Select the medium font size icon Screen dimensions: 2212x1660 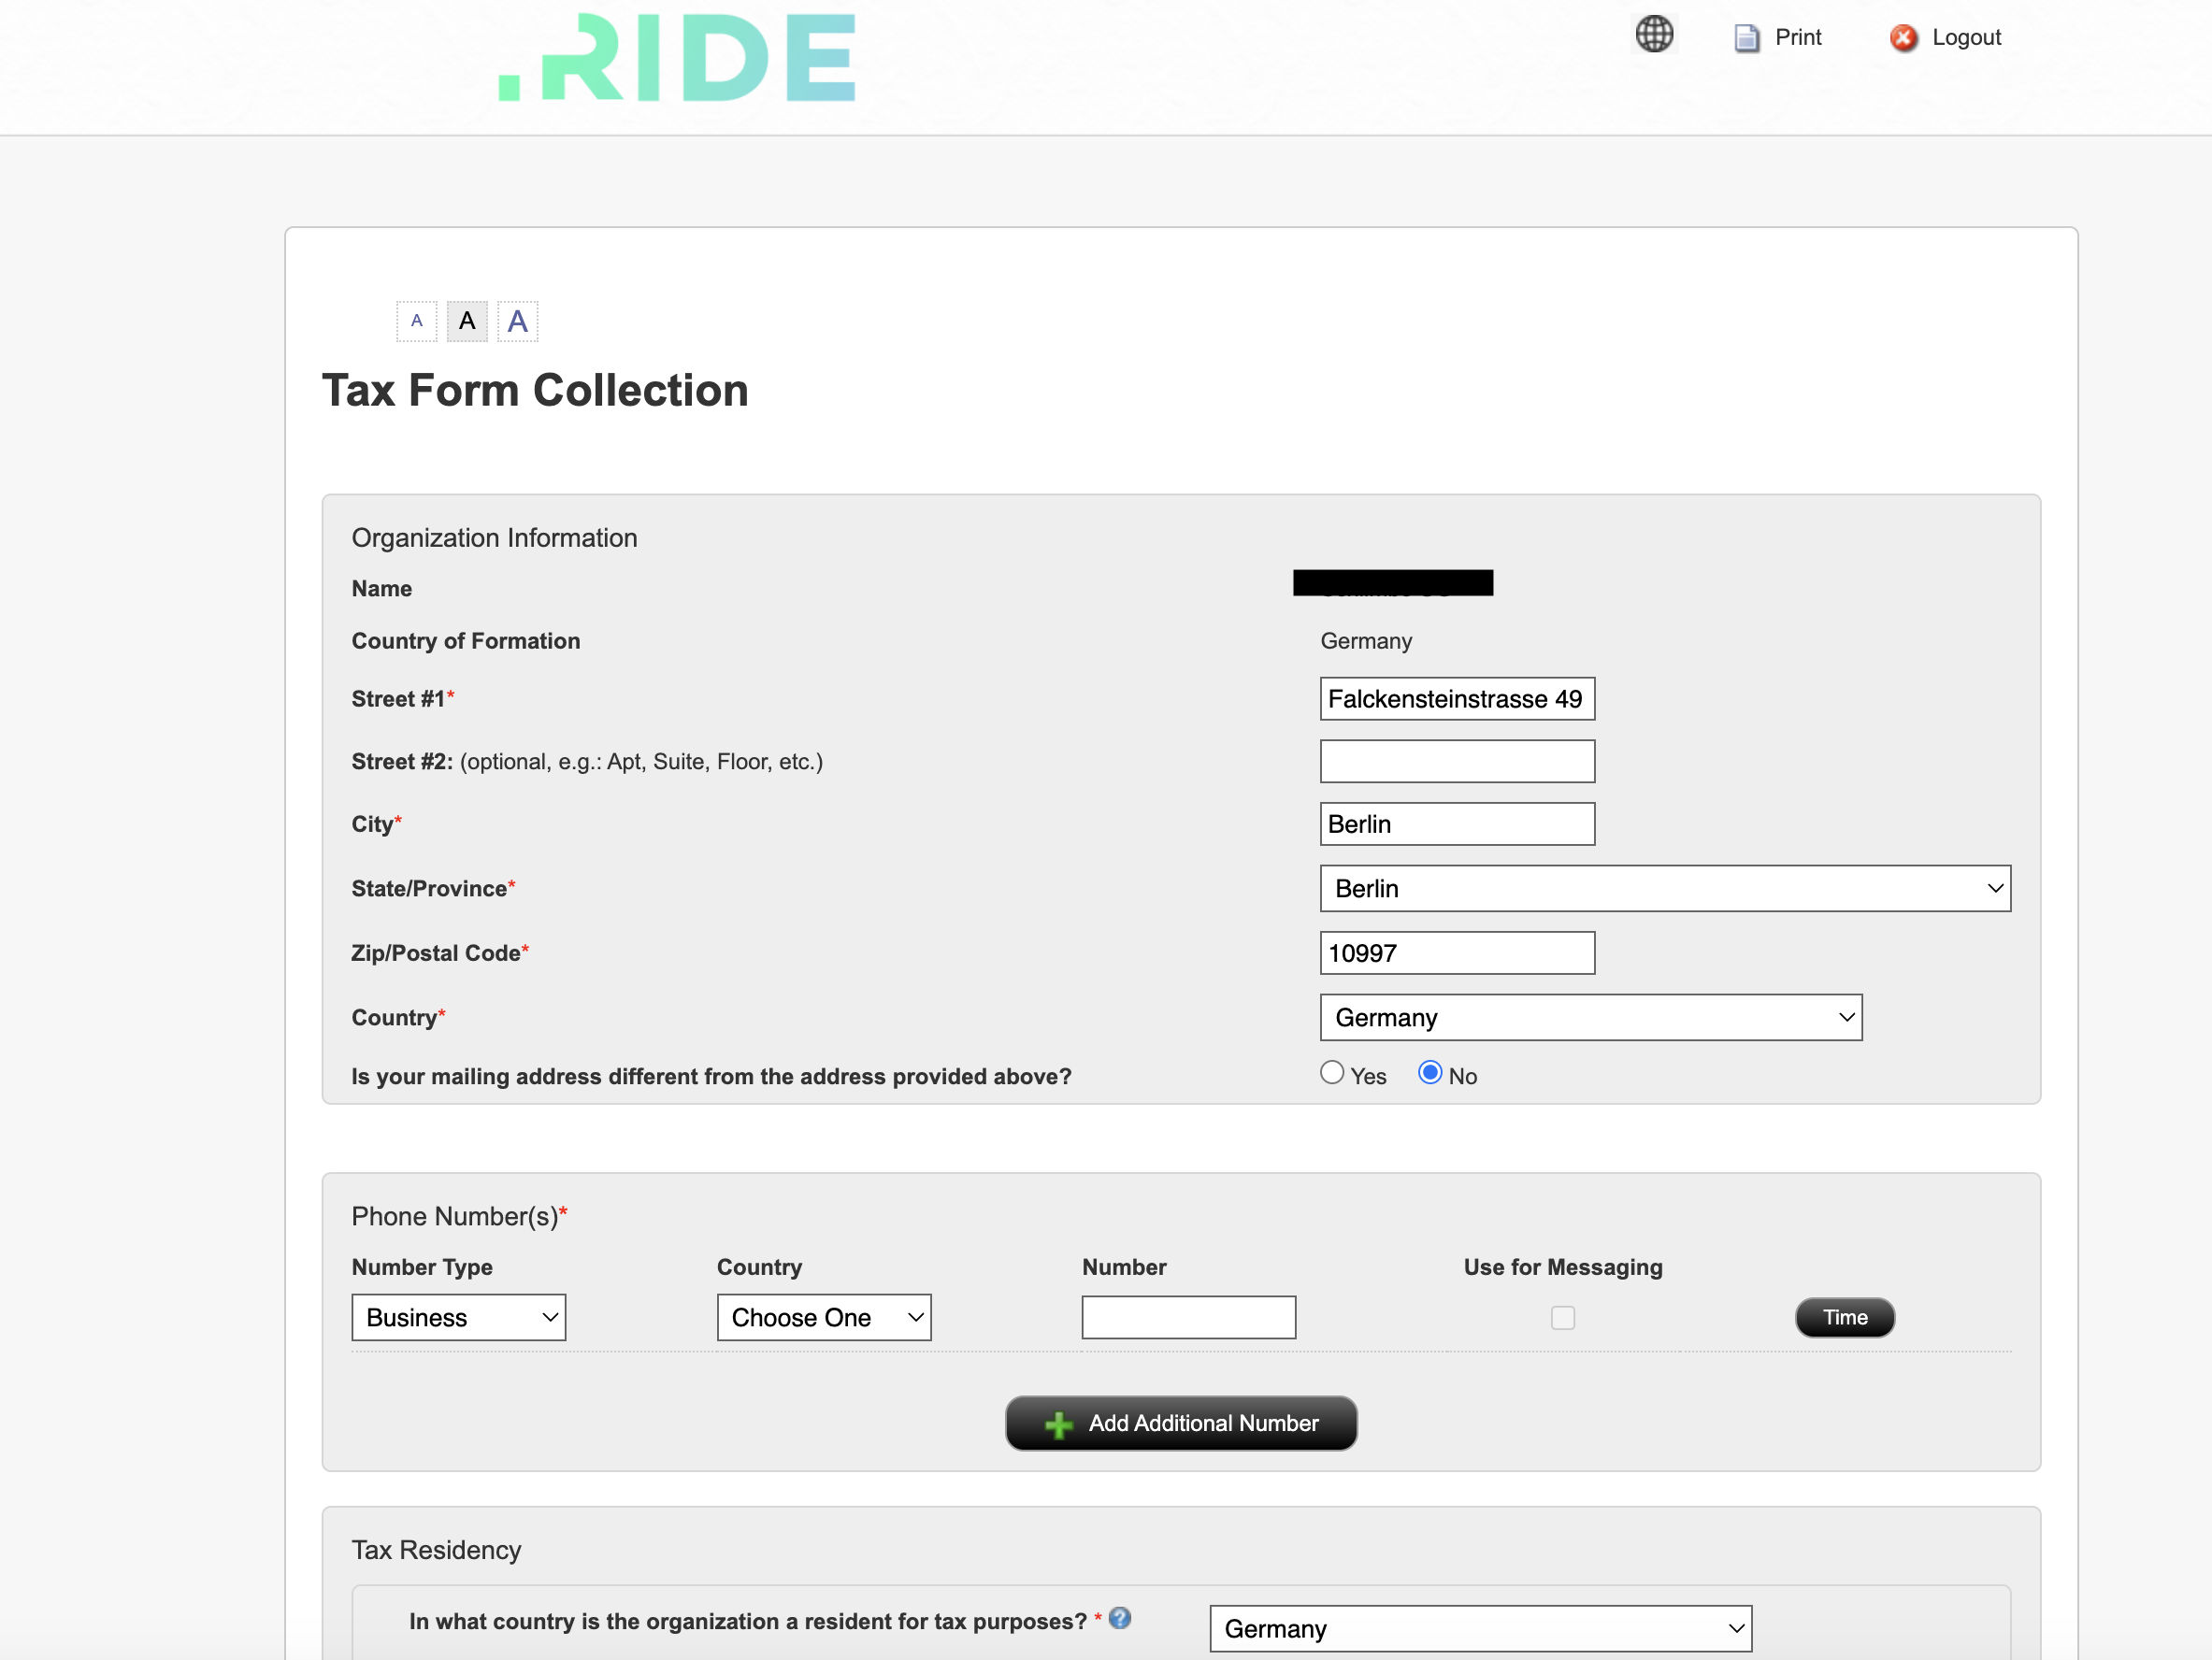[x=467, y=321]
